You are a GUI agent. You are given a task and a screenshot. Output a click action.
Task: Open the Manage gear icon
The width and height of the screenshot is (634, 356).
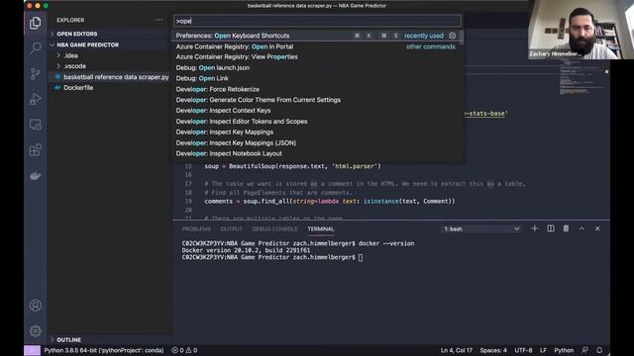coord(36,331)
